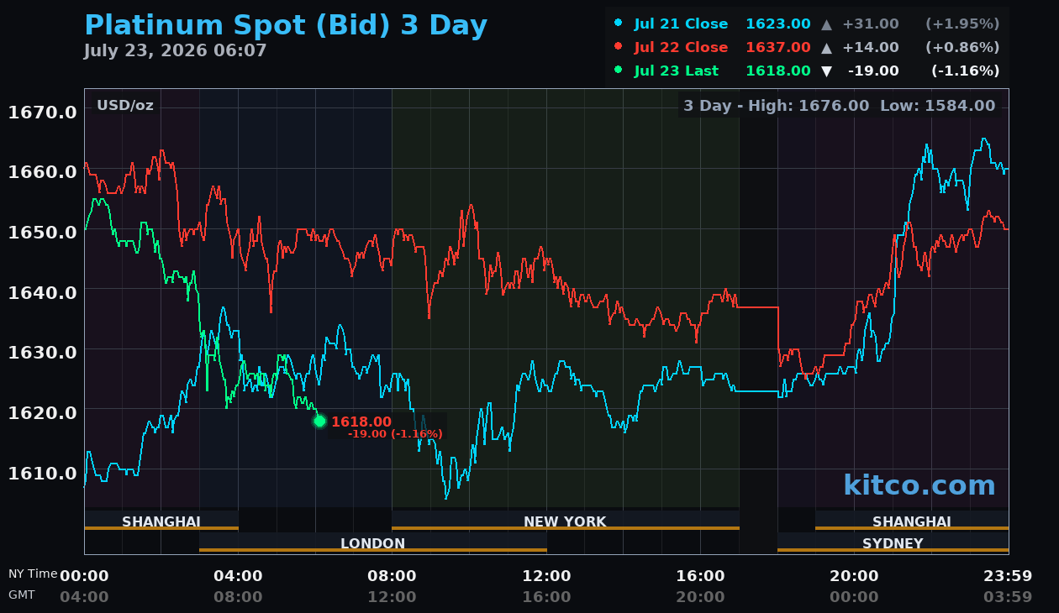The image size is (1059, 613).
Task: Click the 1630.0 y-axis label
Action: 43,352
